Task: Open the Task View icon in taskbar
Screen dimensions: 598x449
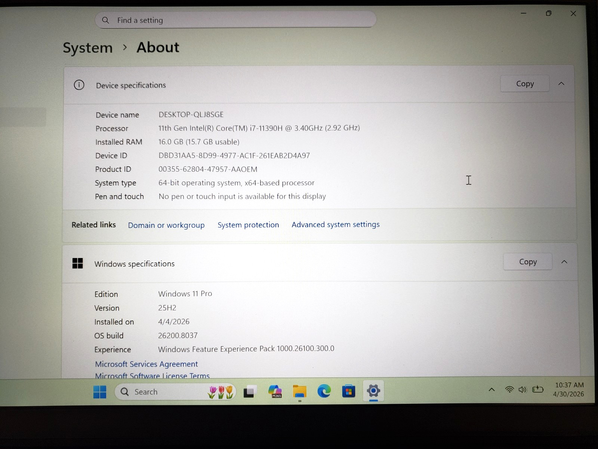Action: [249, 392]
